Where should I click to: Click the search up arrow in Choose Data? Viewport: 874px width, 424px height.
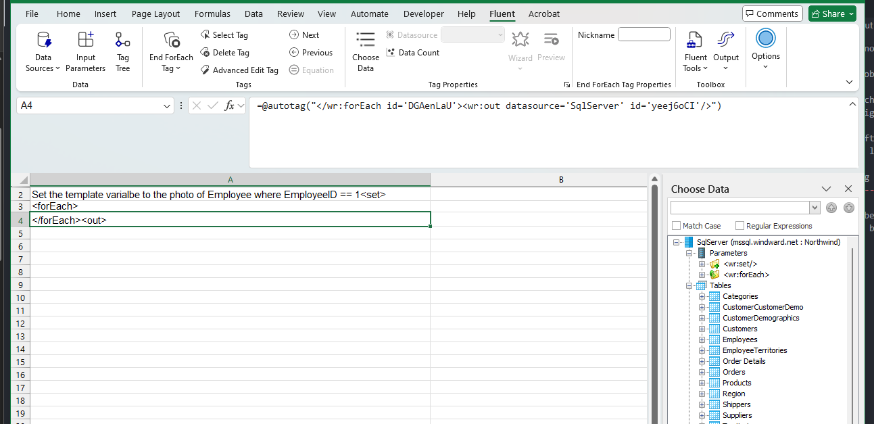[x=831, y=208]
